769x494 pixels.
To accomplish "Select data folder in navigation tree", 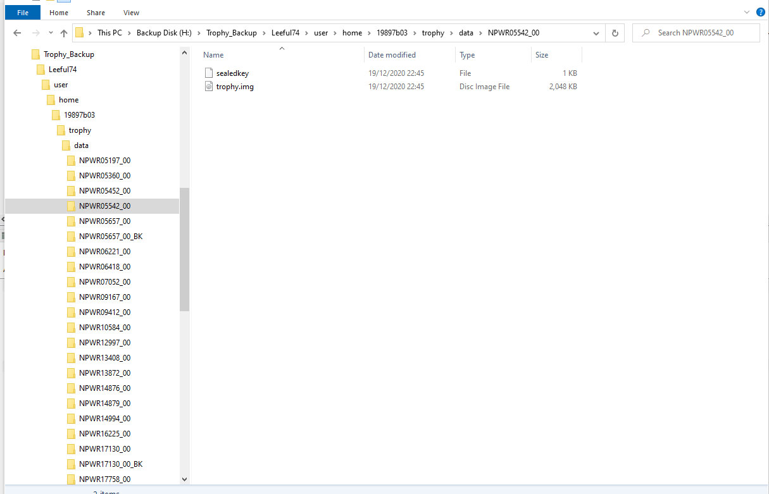I will tap(81, 145).
